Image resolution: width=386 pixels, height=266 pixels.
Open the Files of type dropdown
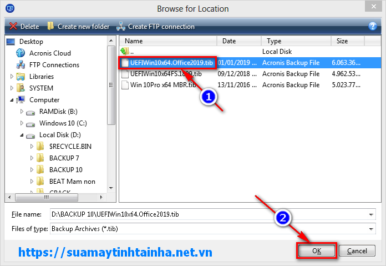coord(371,229)
